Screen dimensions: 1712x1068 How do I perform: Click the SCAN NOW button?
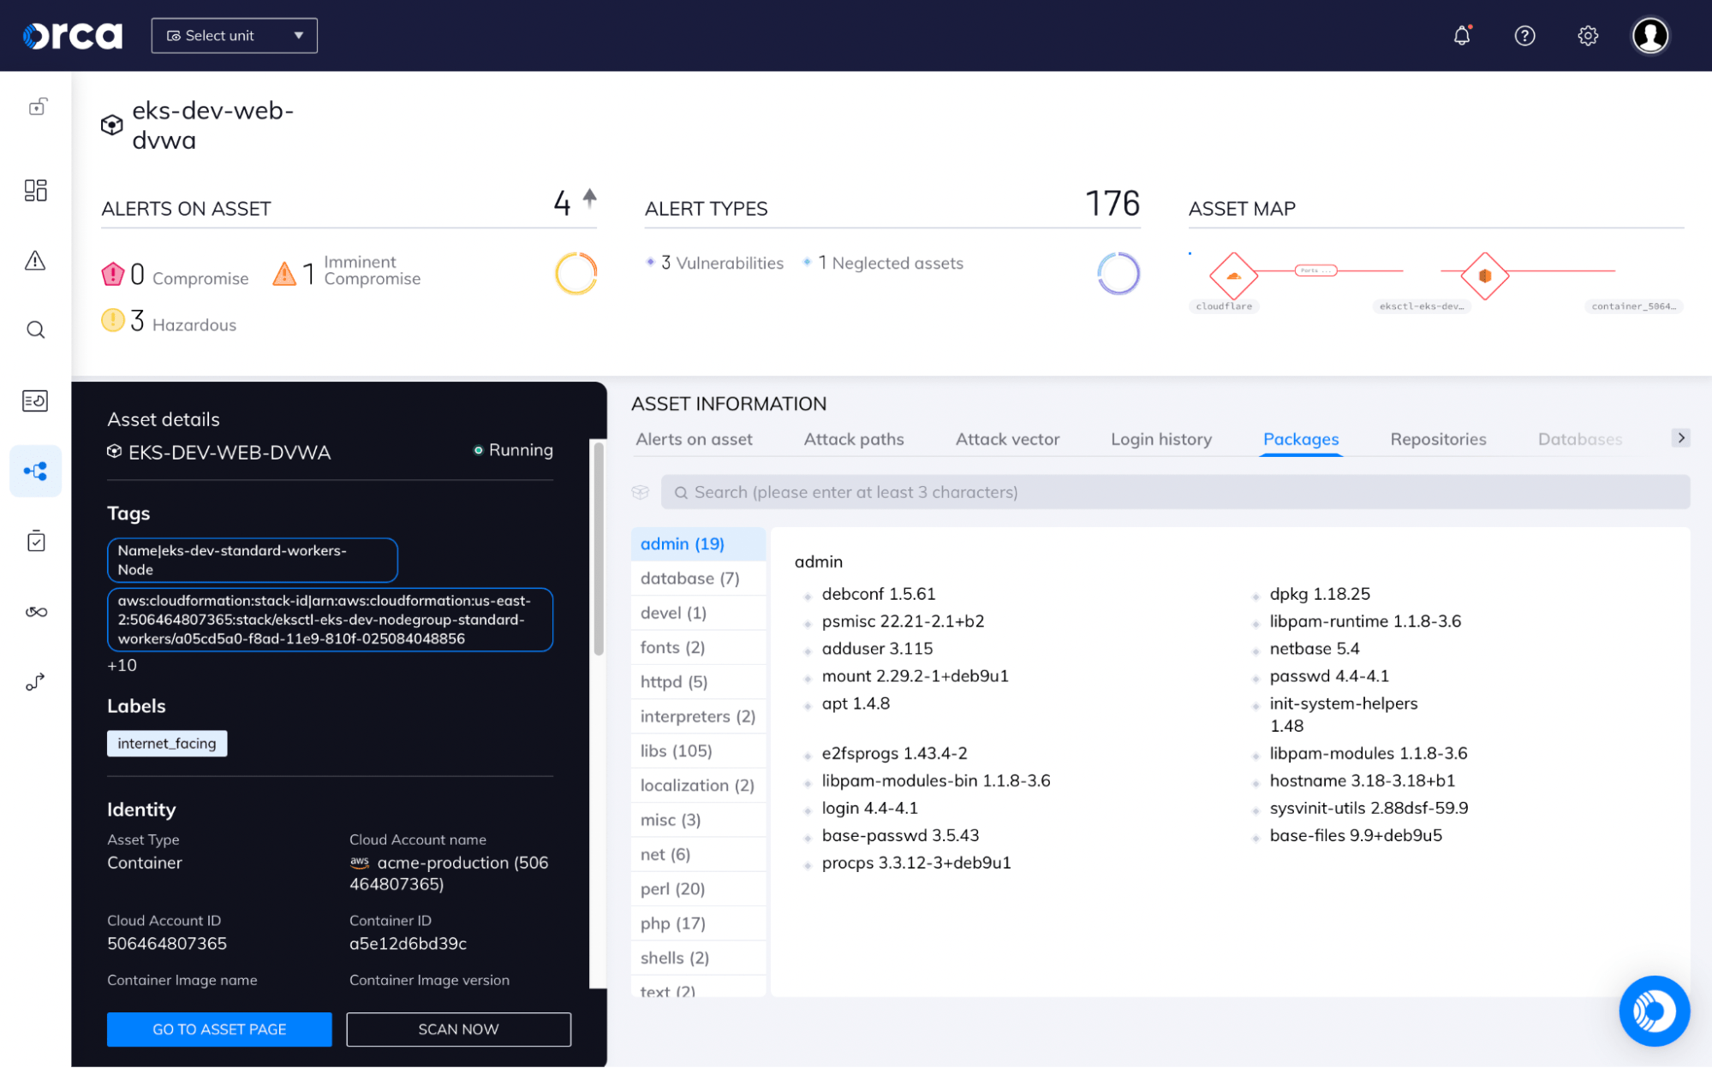point(458,1029)
